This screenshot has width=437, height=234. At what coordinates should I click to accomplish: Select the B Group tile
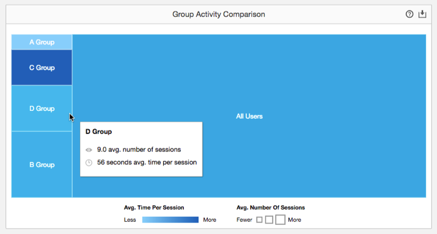(42, 165)
